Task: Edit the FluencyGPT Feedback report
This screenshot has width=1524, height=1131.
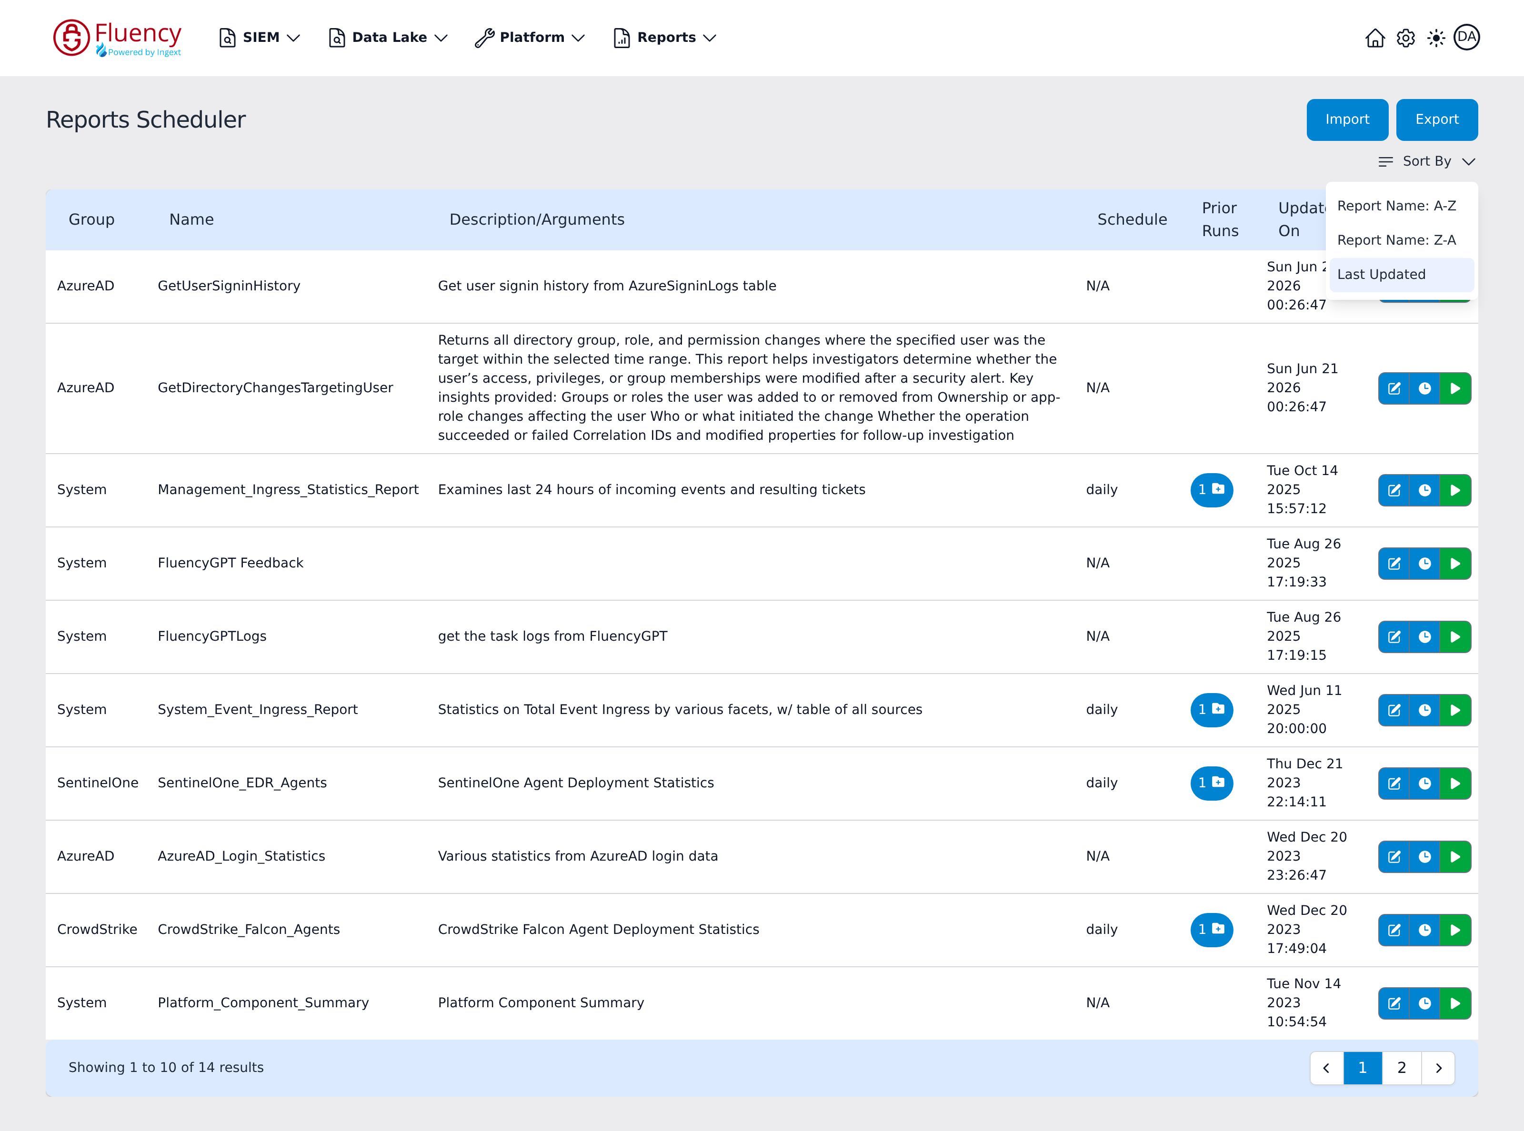Action: click(1394, 564)
